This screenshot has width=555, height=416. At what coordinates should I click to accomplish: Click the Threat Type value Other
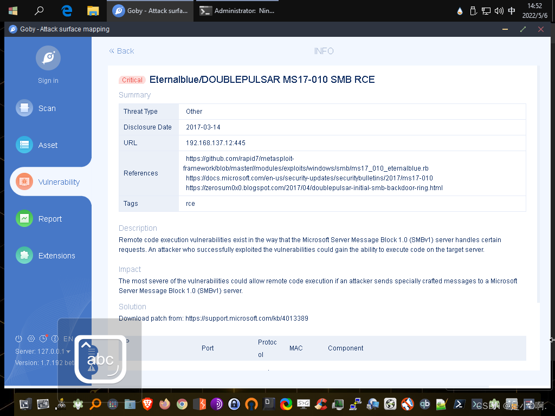pyautogui.click(x=194, y=112)
